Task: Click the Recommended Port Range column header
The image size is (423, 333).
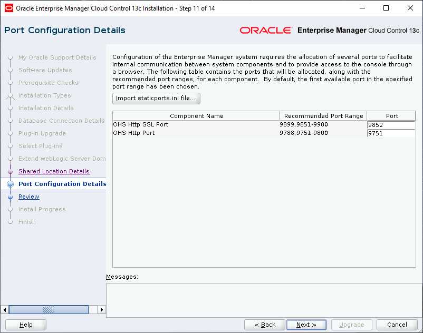Action: coord(323,116)
